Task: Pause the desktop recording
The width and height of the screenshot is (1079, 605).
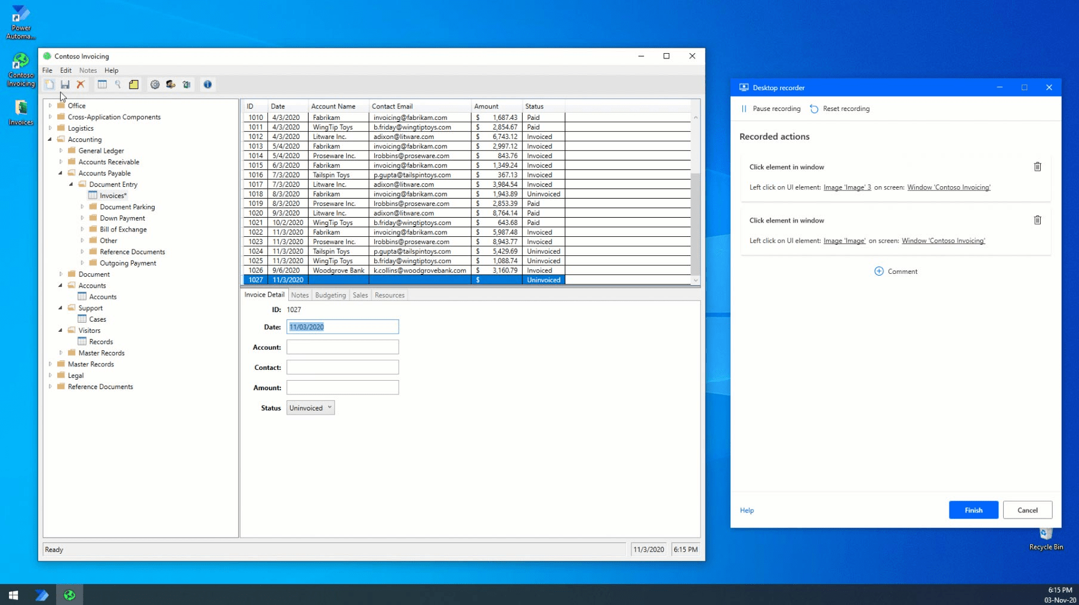Action: [x=770, y=109]
